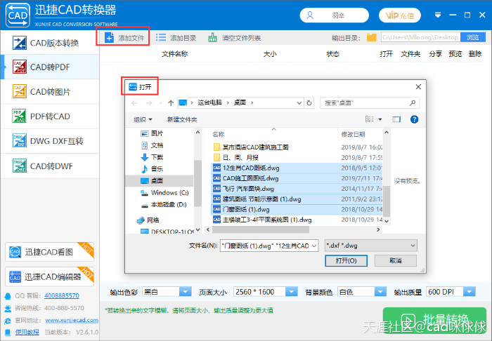Refresh the file dialog folder view
Screen dimensions: 492x341
coord(309,102)
